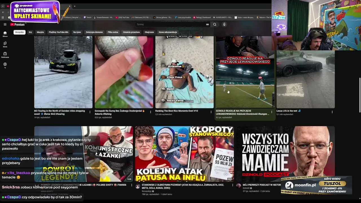This screenshot has height=203, width=361.
Task: Open Odebrane Gmail bookmark
Action: [x=141, y=17]
